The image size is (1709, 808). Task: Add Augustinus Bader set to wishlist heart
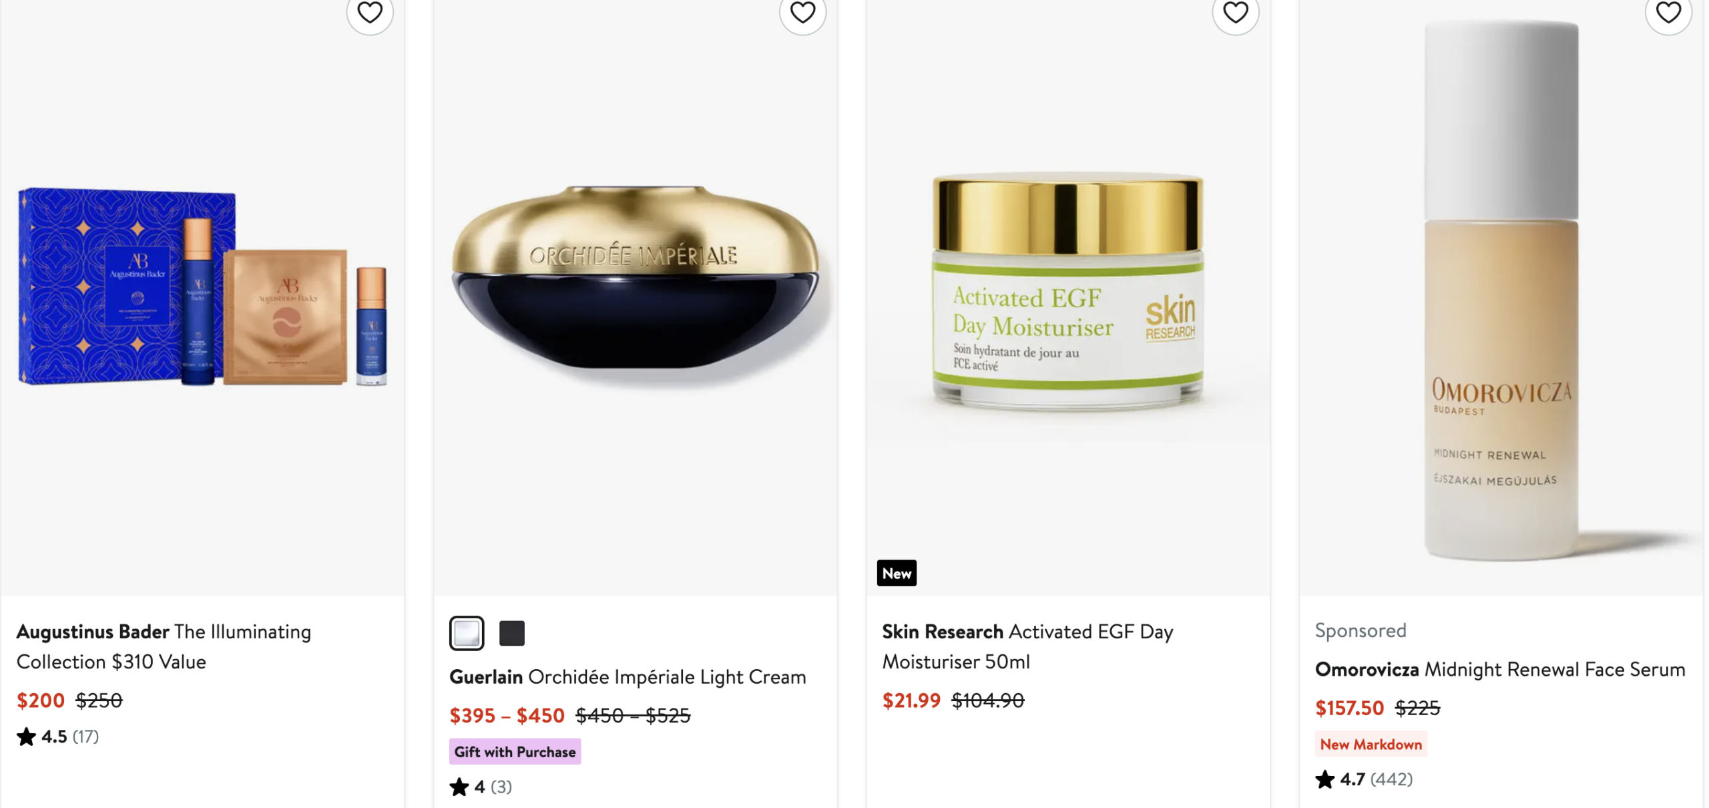370,12
